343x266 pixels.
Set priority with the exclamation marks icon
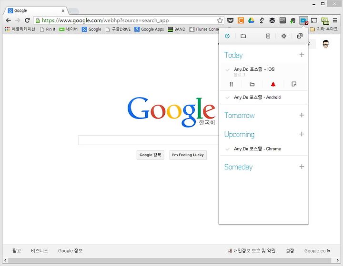click(231, 84)
